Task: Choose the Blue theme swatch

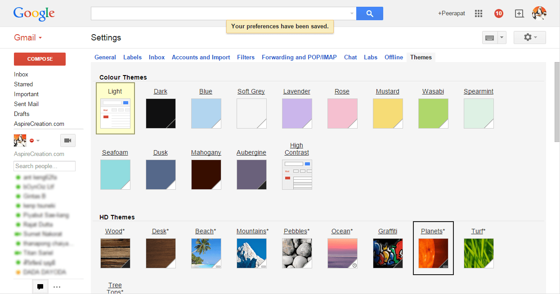Action: pyautogui.click(x=206, y=113)
